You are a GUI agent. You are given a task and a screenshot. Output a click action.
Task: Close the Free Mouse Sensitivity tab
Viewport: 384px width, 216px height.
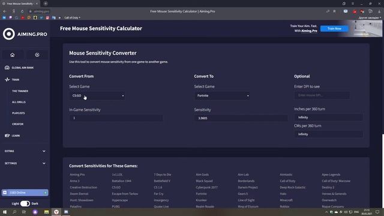click(x=37, y=4)
